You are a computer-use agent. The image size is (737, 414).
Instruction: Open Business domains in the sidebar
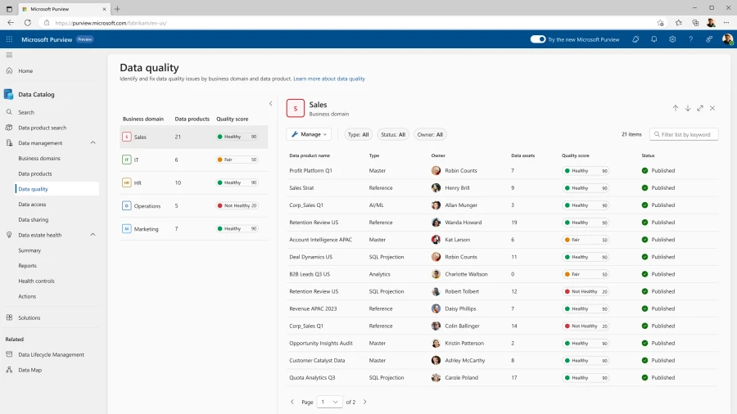point(39,158)
